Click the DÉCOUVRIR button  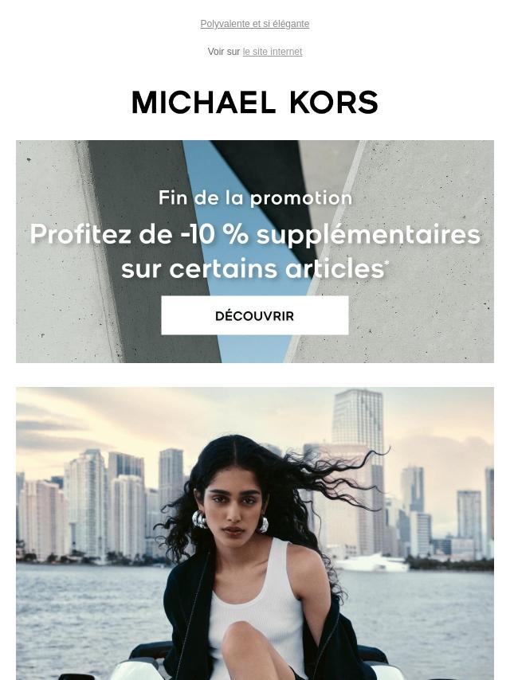click(x=255, y=315)
